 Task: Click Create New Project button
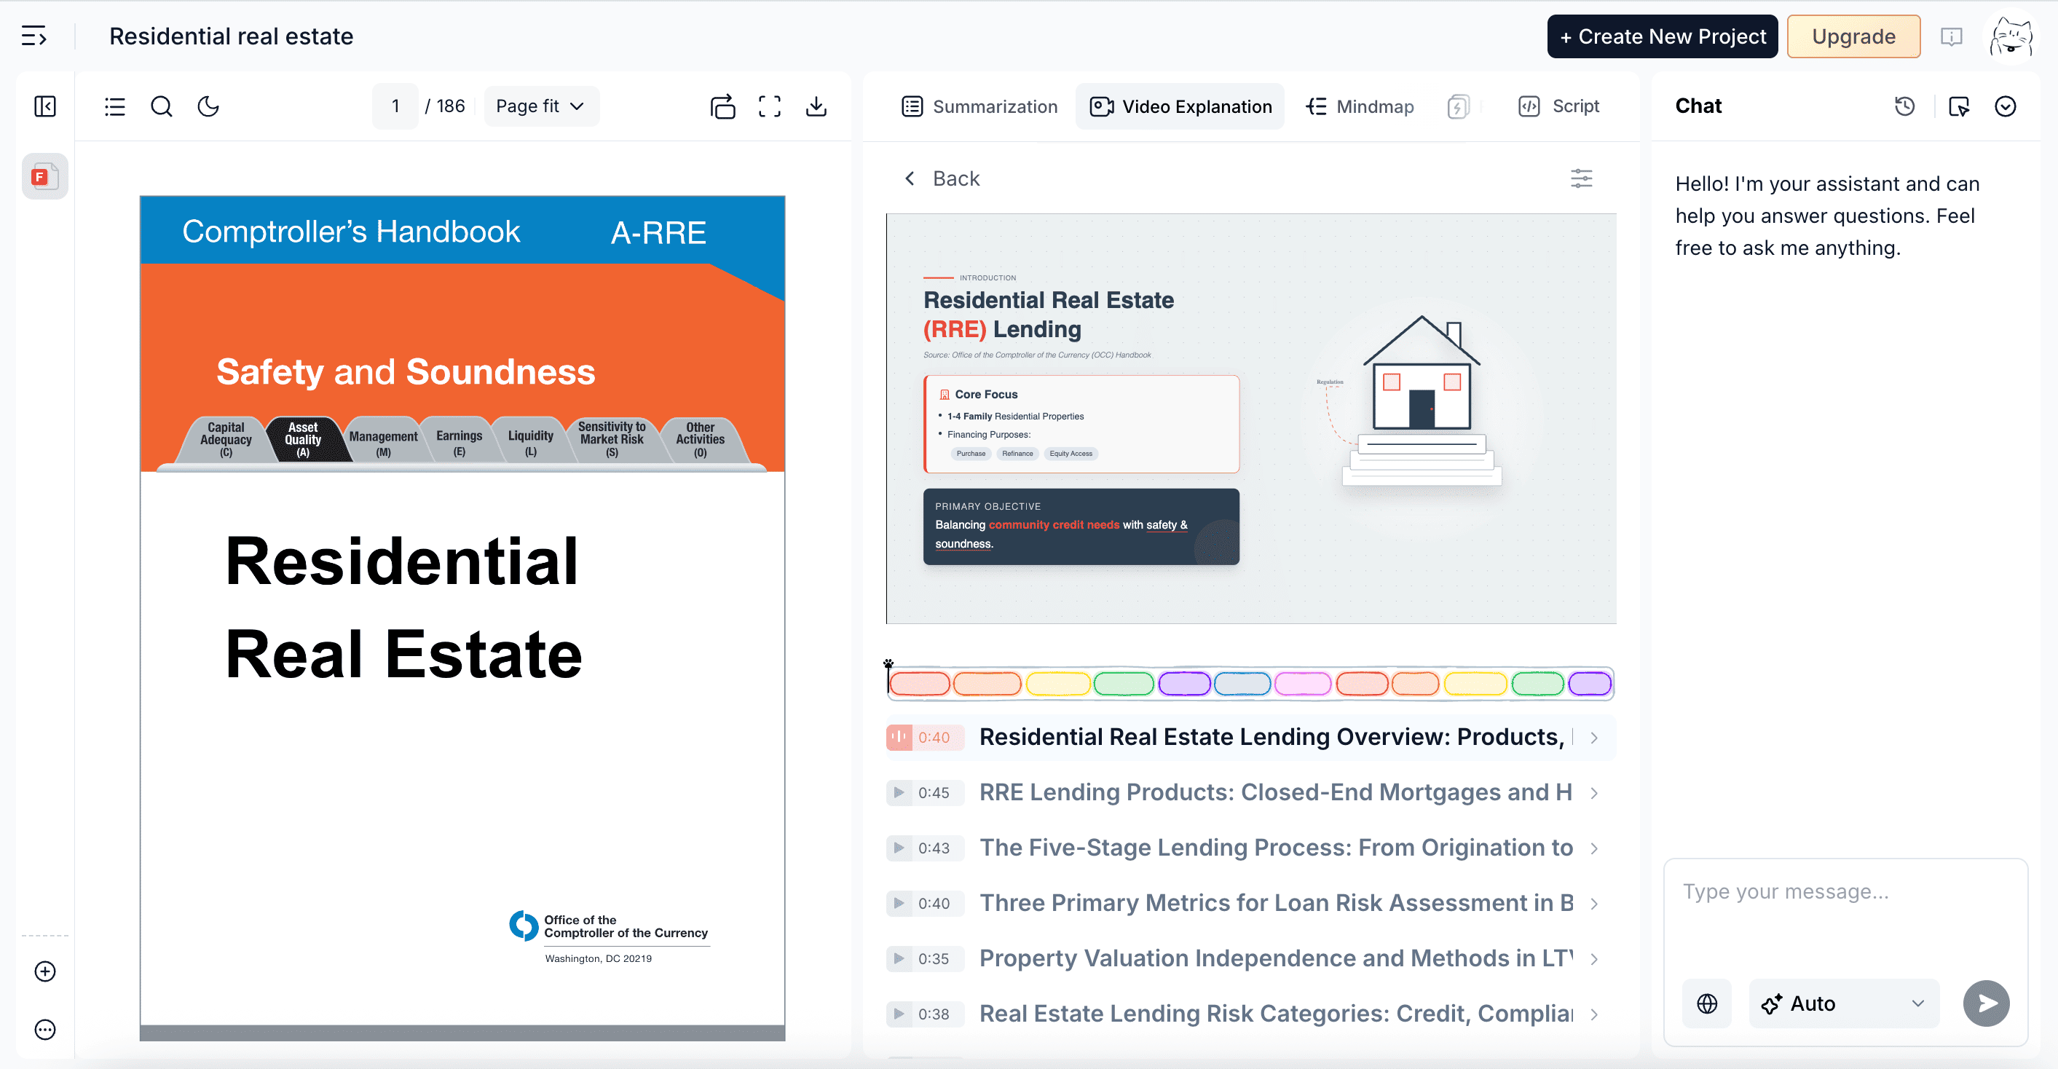coord(1662,36)
